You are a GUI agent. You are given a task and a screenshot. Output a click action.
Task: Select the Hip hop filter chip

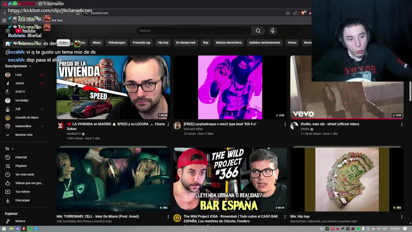[163, 43]
